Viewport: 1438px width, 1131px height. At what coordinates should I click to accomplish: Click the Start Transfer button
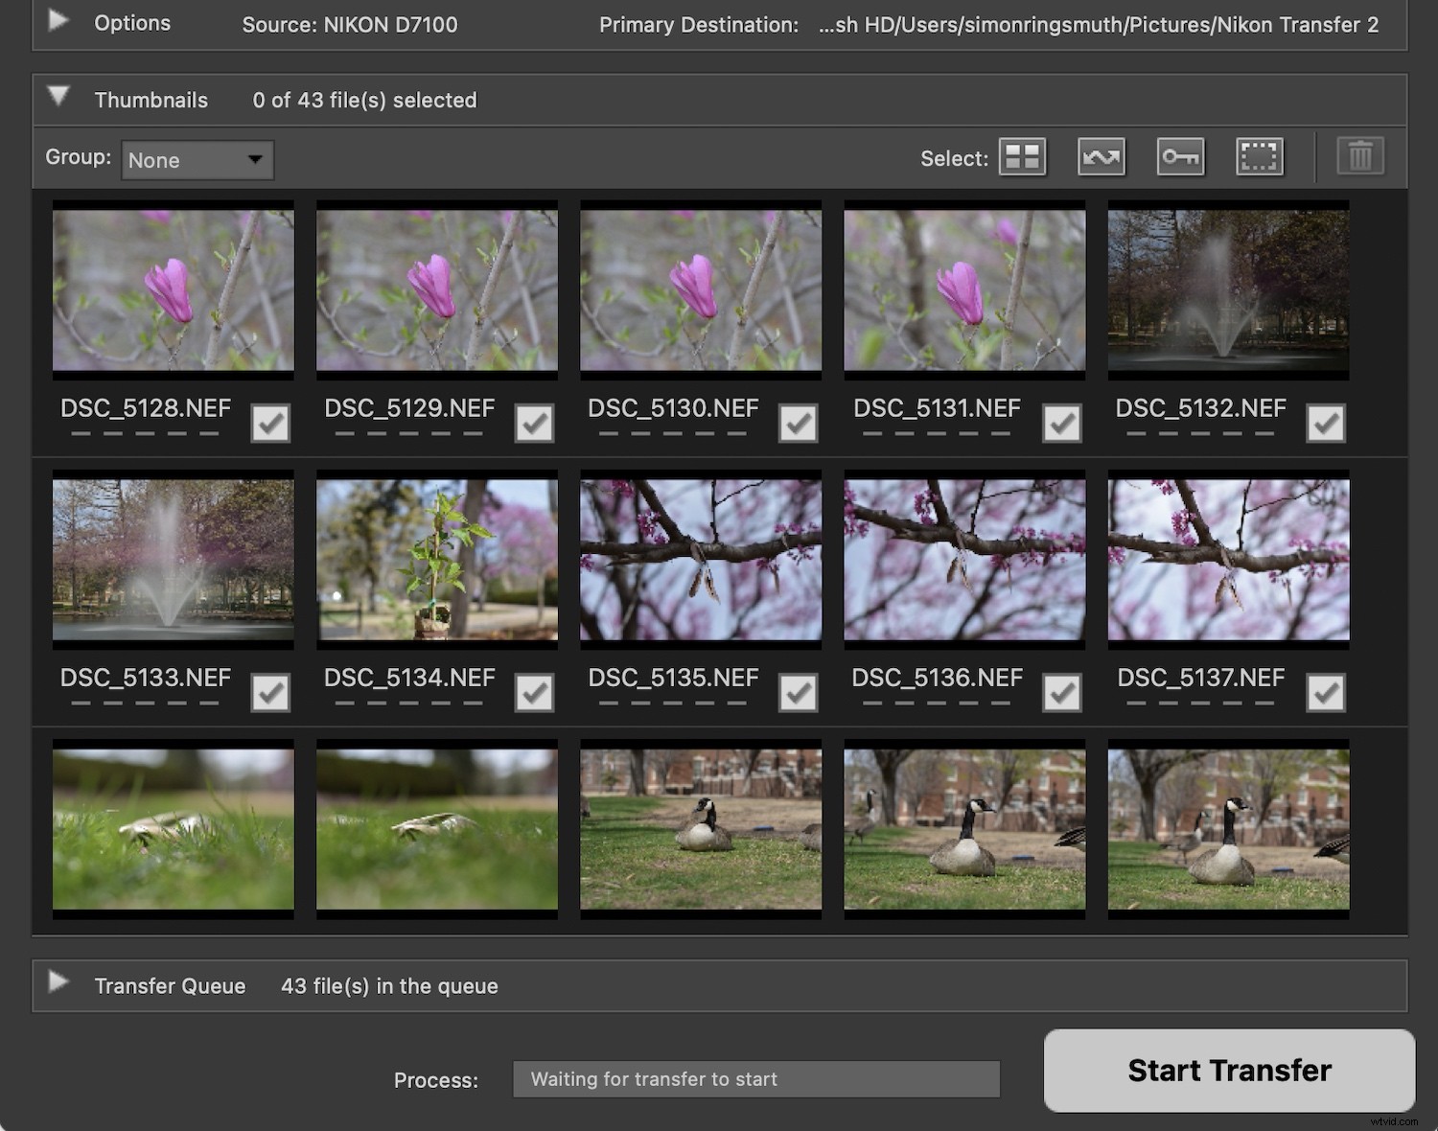point(1229,1071)
